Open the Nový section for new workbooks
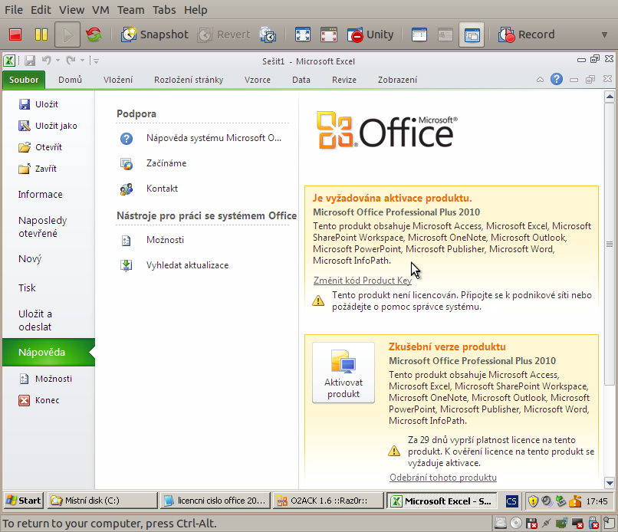618x532 pixels. click(30, 259)
